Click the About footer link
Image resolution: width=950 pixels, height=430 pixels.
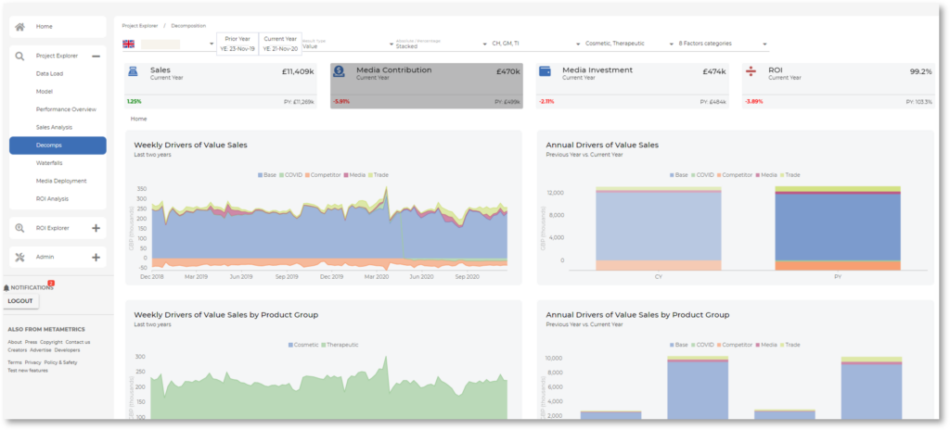[15, 342]
